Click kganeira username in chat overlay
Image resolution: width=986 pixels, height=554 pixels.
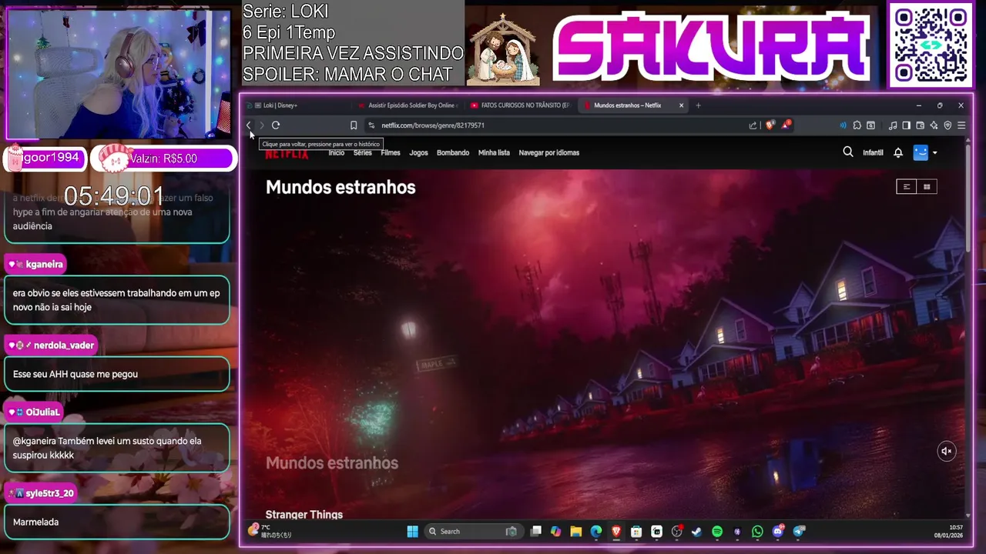click(x=44, y=264)
